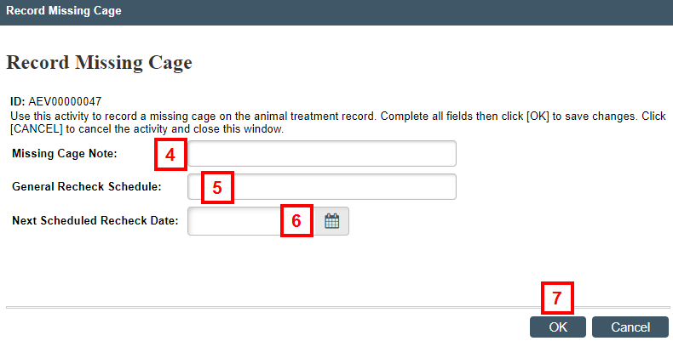Click the "General Recheck Schedule:" label

(87, 187)
